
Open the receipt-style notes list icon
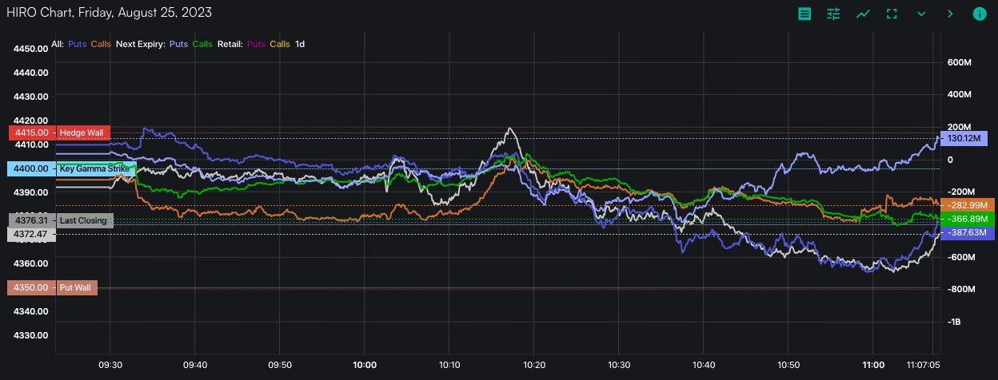(x=804, y=14)
